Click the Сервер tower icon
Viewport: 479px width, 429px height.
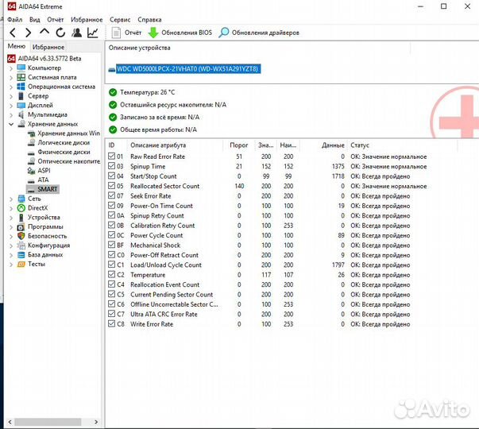point(21,96)
